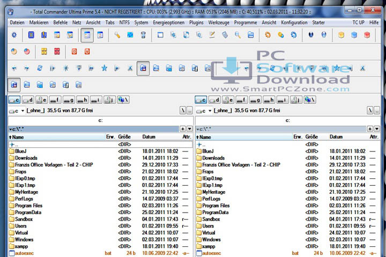Select drive f in the left panel drive bar
Image resolution: width=386 pixels, height=257 pixels.
[x=55, y=100]
